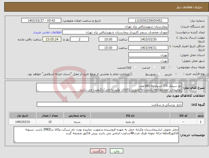Viewport: 209px width, 158px height.
Task: Click the need date cell 1403/03/31
Action: (x=23, y=122)
